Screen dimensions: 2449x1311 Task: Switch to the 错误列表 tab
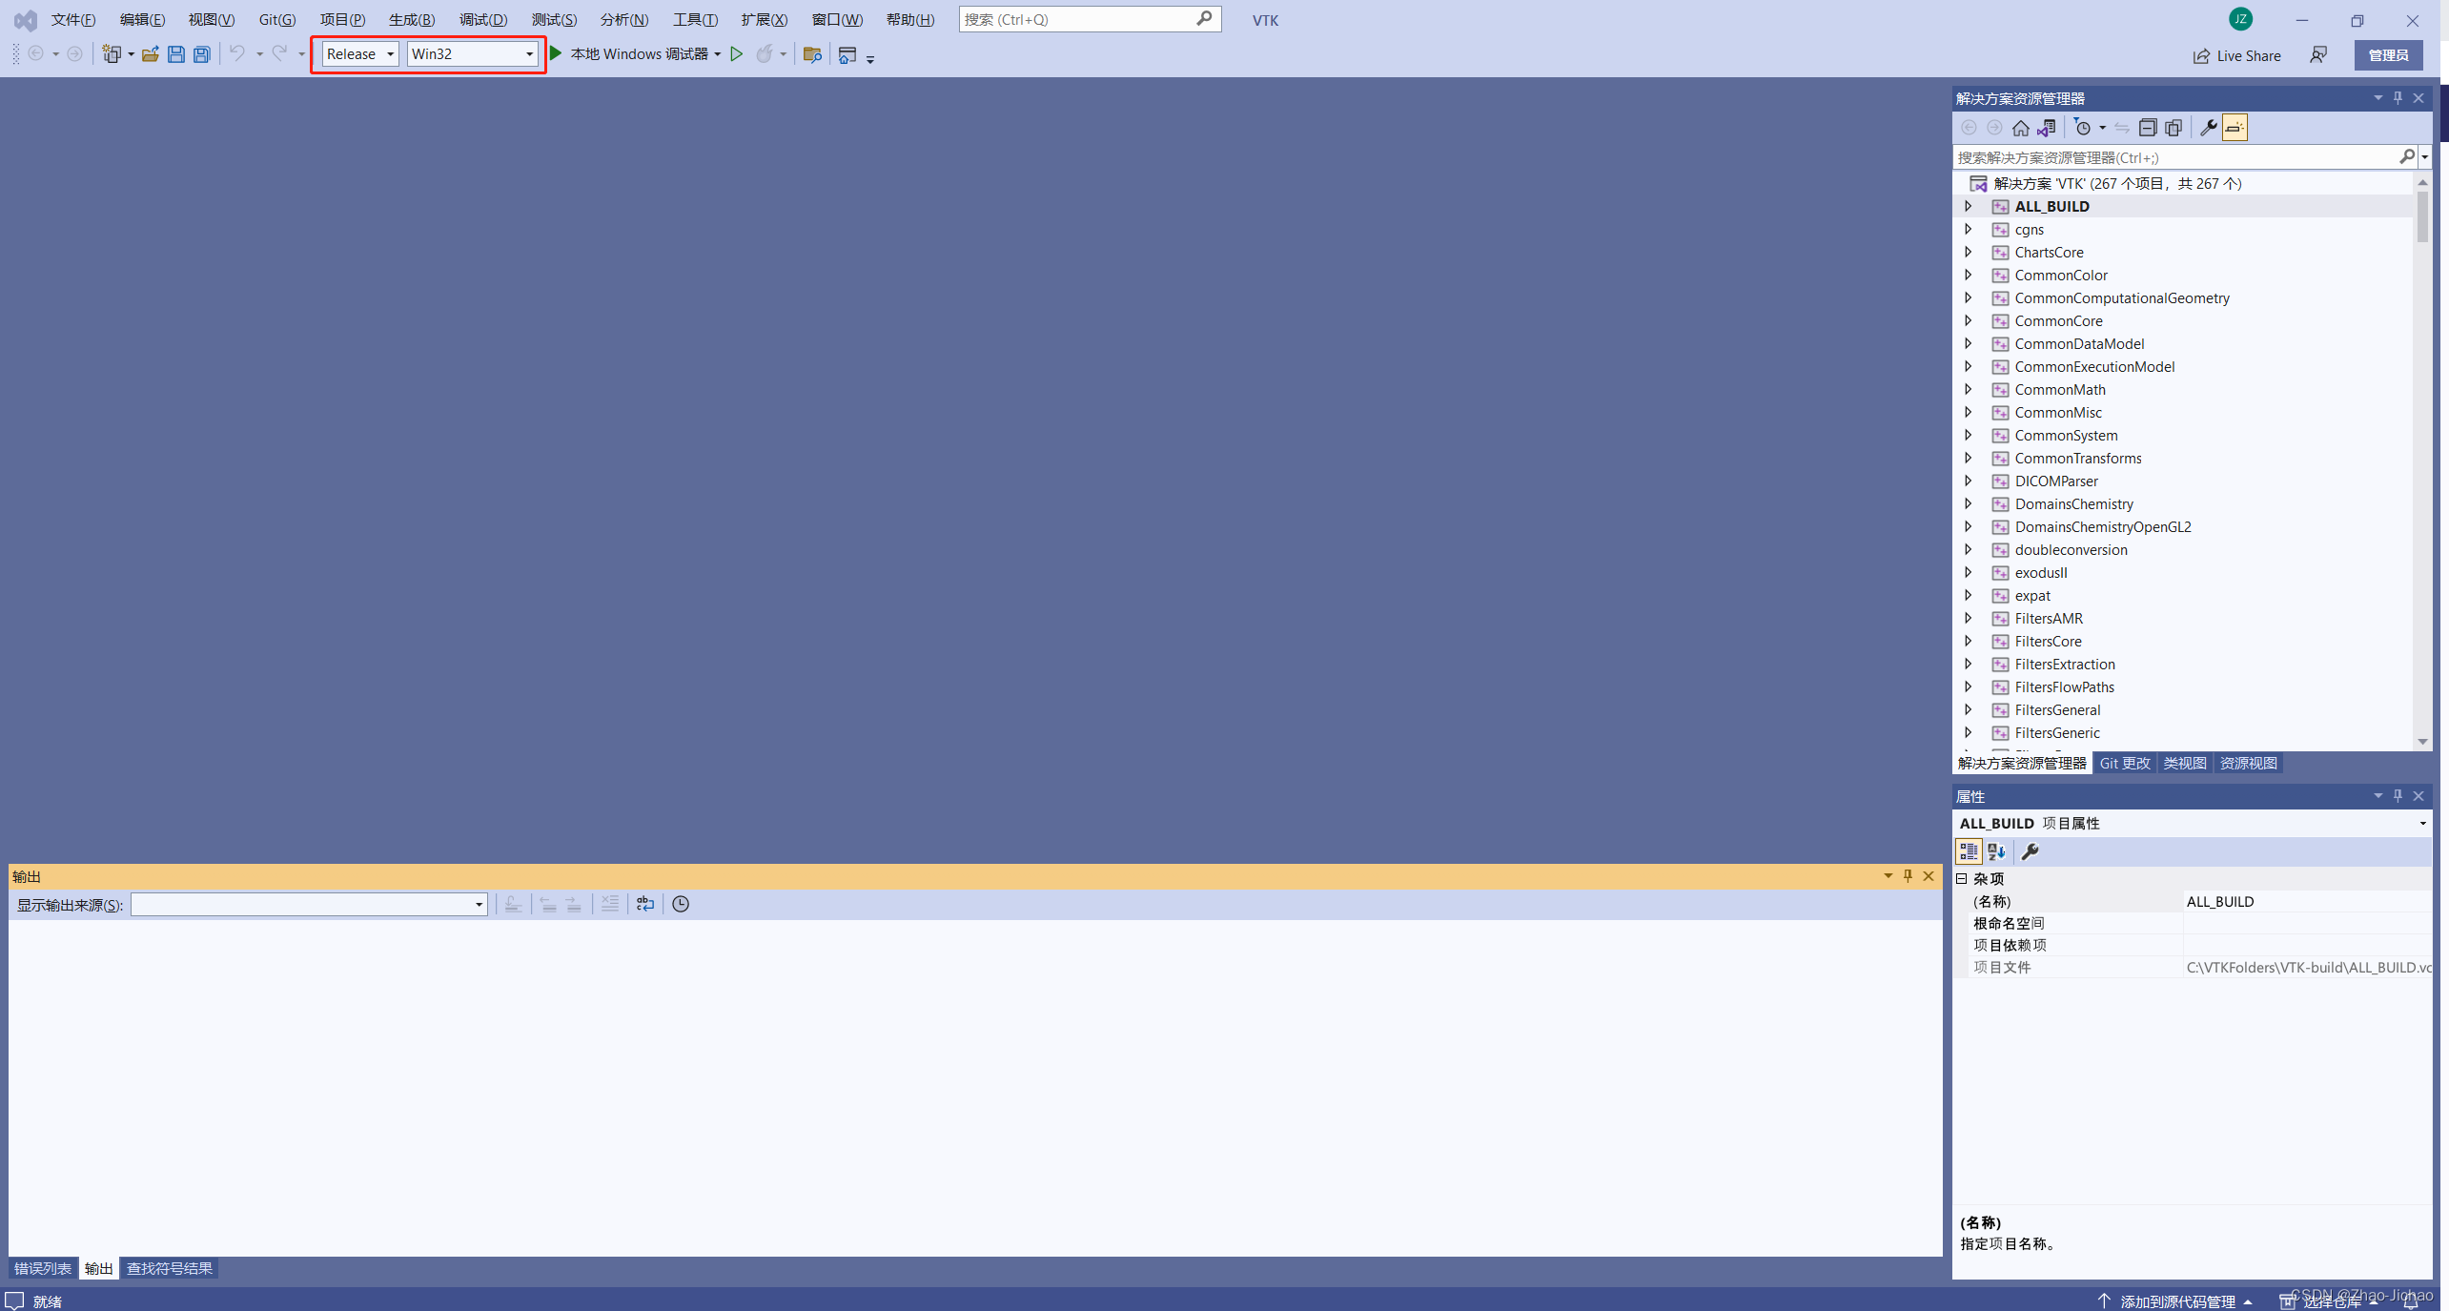[43, 1268]
